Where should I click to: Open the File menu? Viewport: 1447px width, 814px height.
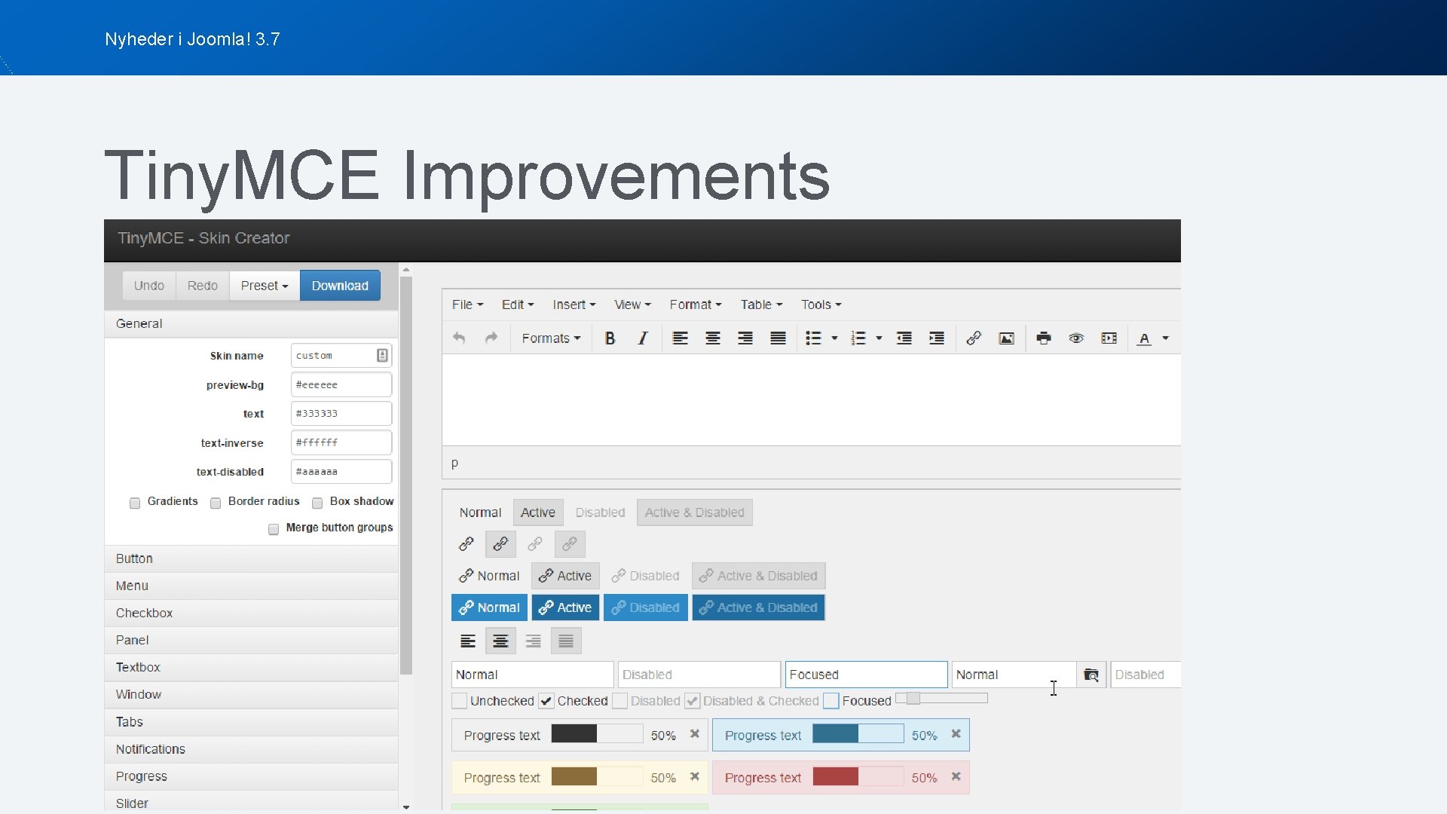[467, 304]
